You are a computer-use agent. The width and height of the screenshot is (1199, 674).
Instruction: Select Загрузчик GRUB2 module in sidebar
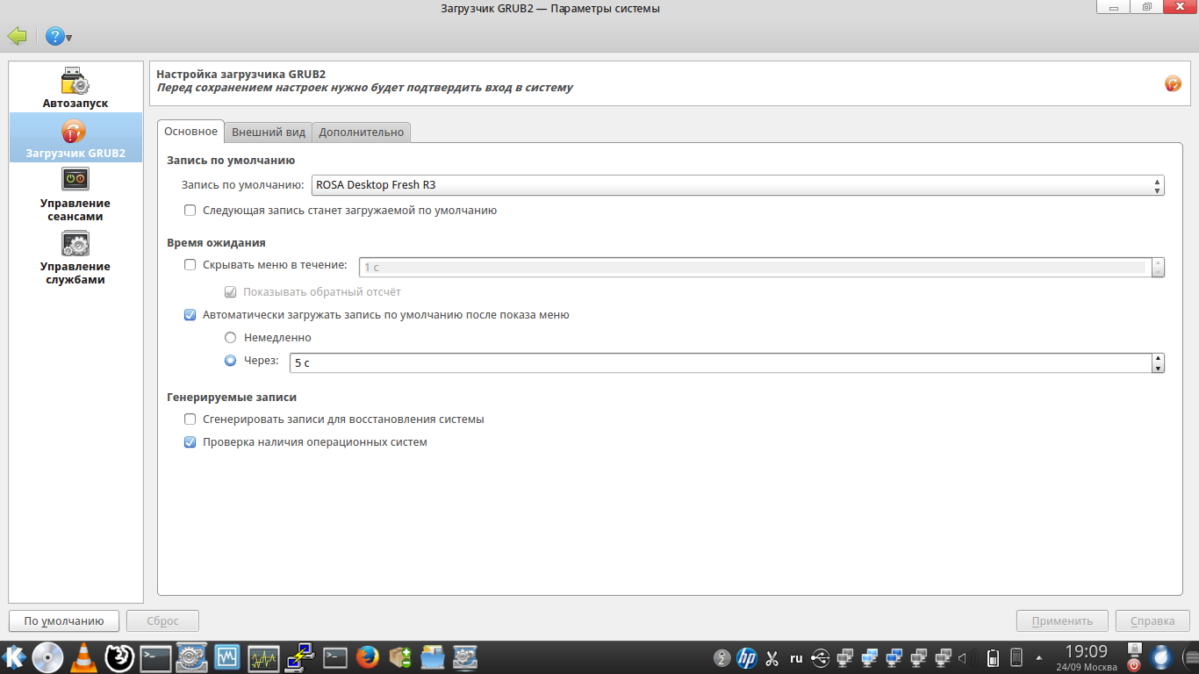[75, 139]
